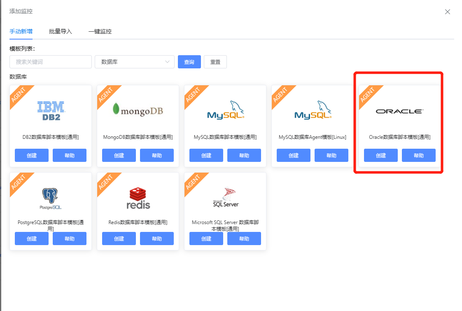This screenshot has height=311, width=462.
Task: Click the 查询 button
Action: coord(189,62)
